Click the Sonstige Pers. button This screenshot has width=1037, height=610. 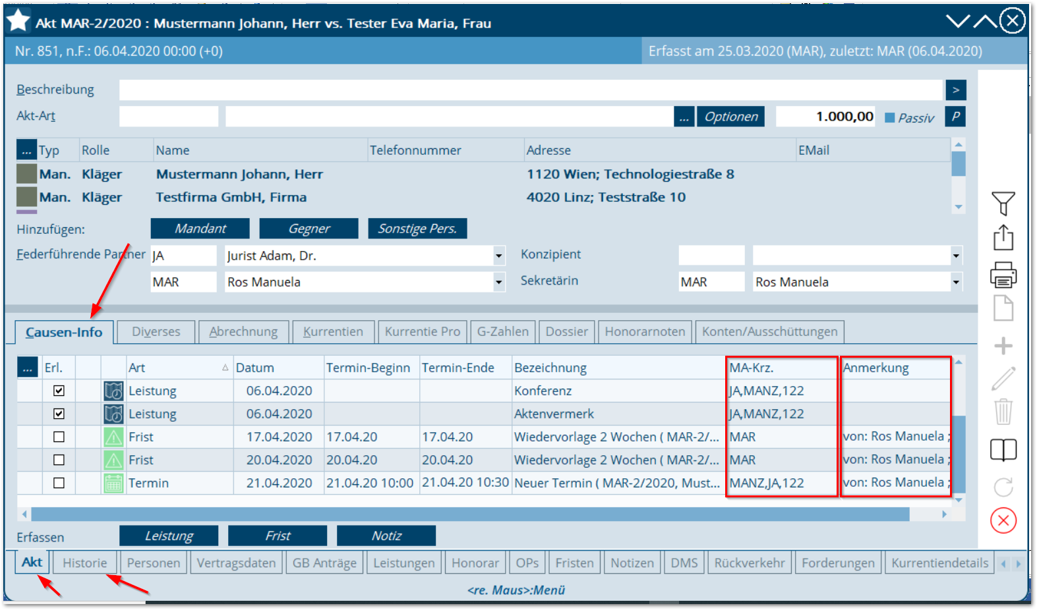click(417, 229)
